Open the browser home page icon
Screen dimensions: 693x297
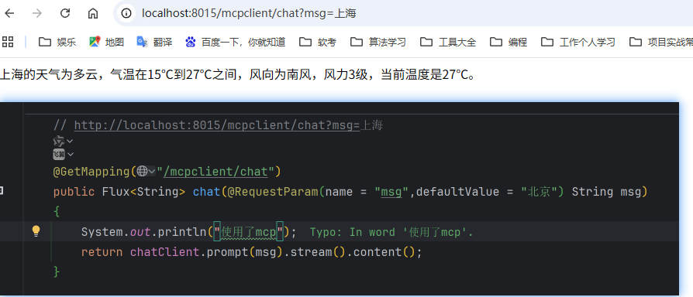[x=93, y=13]
